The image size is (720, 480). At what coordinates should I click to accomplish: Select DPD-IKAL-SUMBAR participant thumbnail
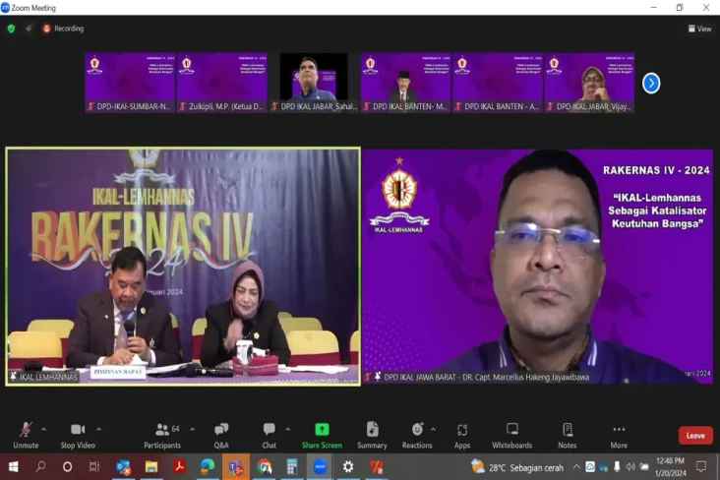pyautogui.click(x=130, y=83)
